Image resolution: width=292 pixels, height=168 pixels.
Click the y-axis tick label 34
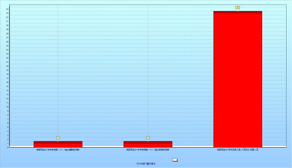click(7, 9)
